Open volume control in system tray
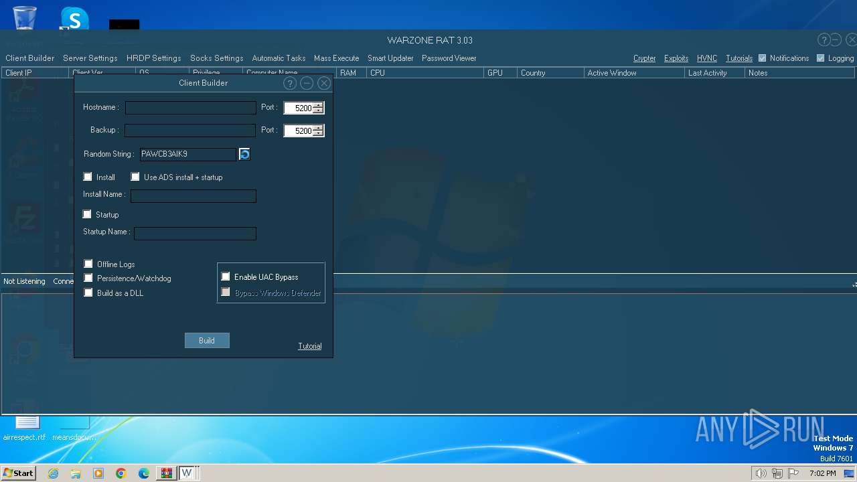857x482 pixels. (761, 473)
